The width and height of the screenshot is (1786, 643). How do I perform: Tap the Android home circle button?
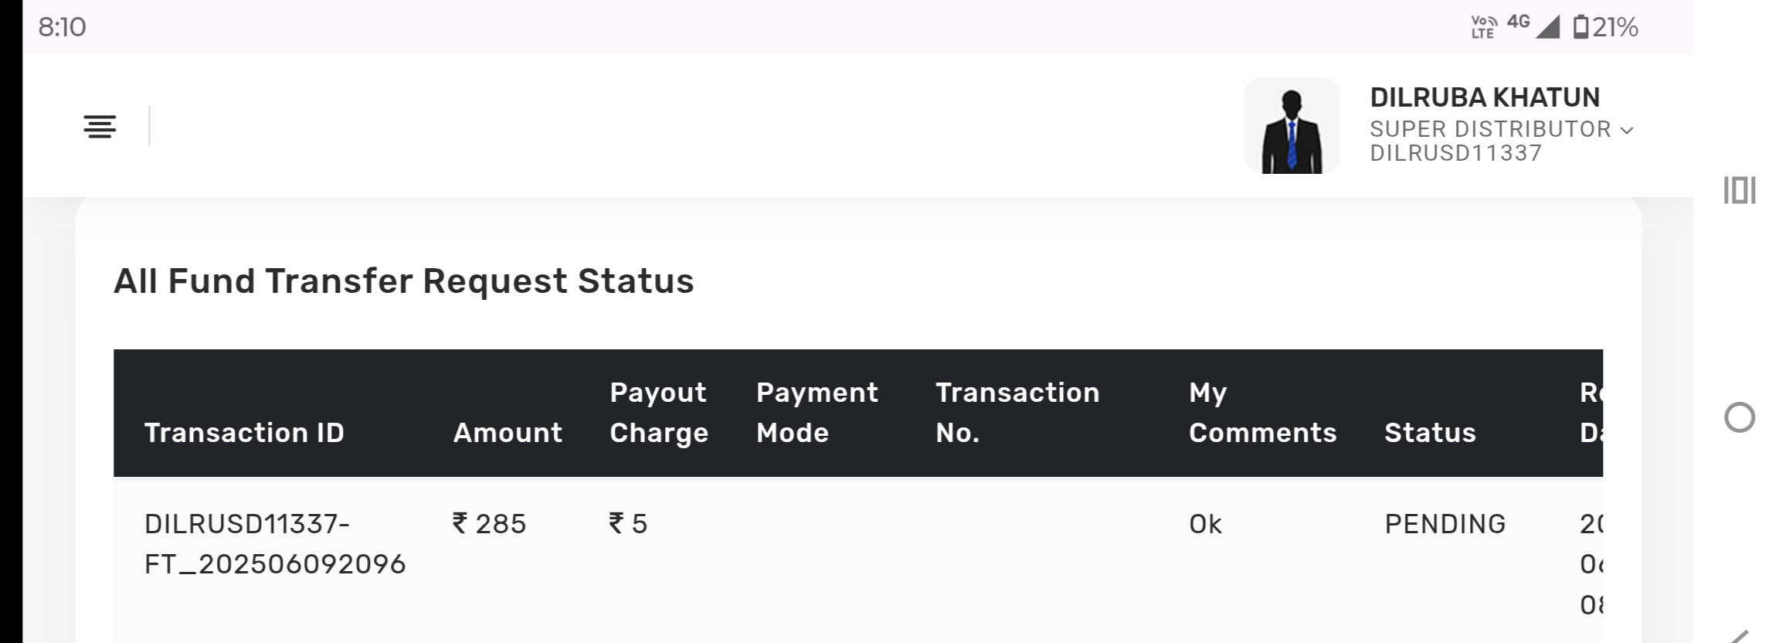(x=1740, y=418)
